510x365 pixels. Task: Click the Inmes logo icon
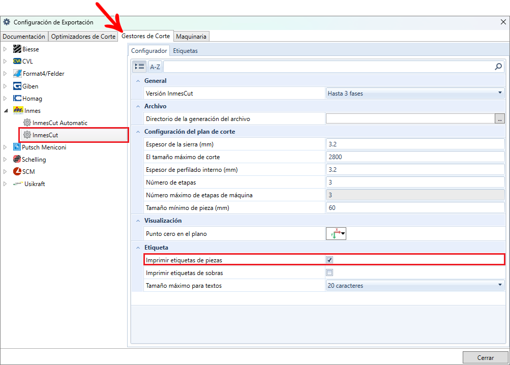tap(18, 110)
